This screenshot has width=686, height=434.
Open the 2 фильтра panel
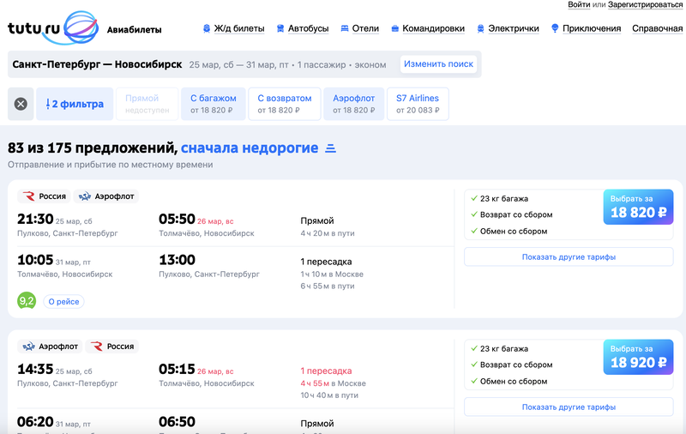pos(75,104)
